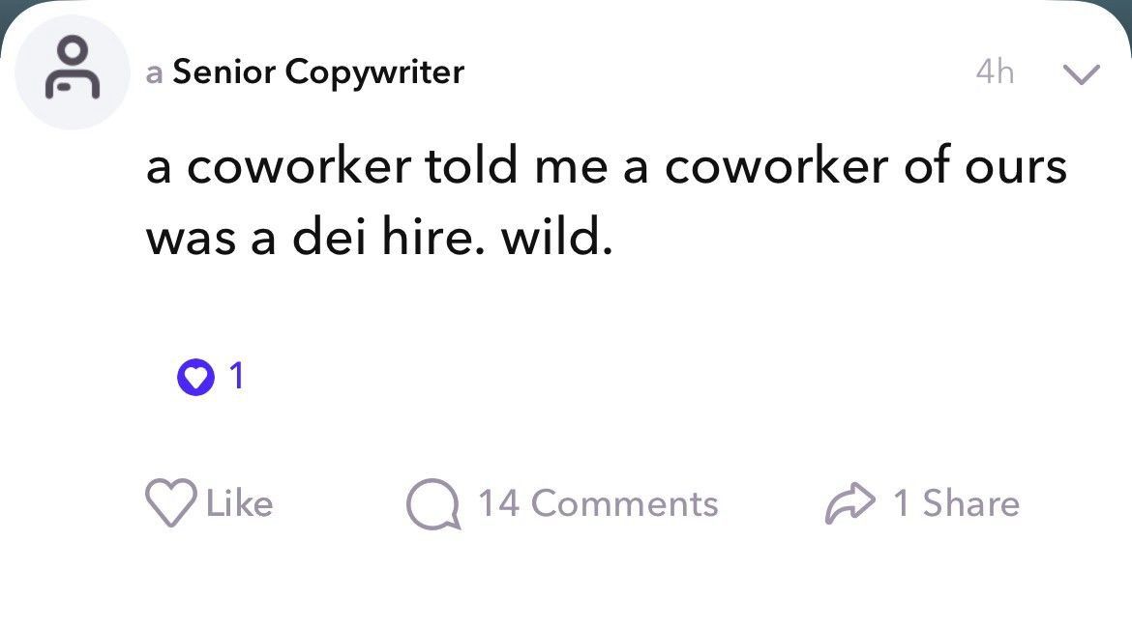Toggle Like on this post
The image size is (1132, 627).
point(209,503)
